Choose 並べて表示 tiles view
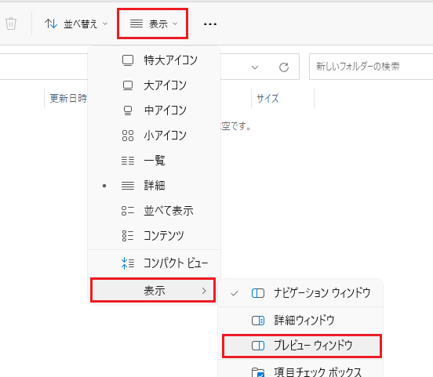The image size is (433, 377). coord(154,211)
